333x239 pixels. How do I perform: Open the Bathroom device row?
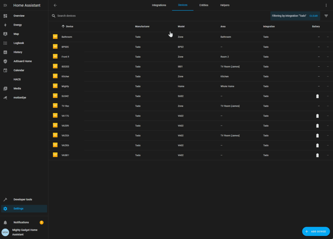pos(67,37)
